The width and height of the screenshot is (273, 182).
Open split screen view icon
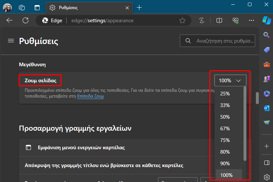[x=219, y=20]
